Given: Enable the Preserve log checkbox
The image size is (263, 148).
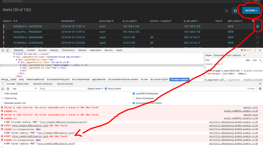Looking at the screenshot, I should [2, 98].
